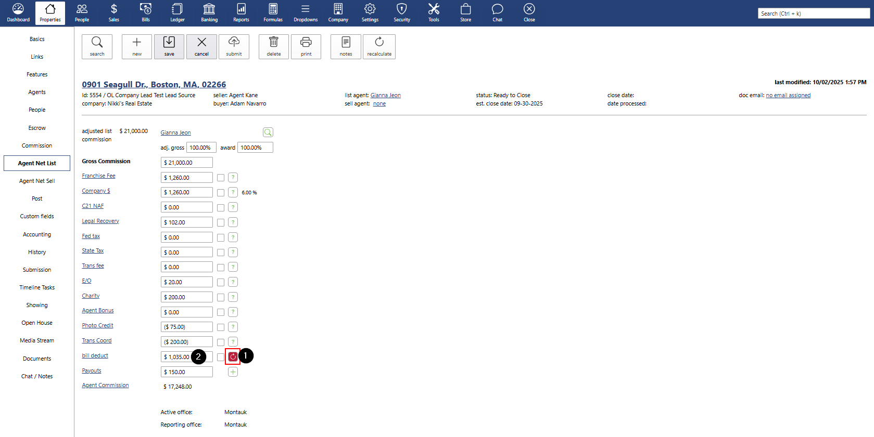Click the print icon
Screen dimensions: 874x437
(306, 46)
